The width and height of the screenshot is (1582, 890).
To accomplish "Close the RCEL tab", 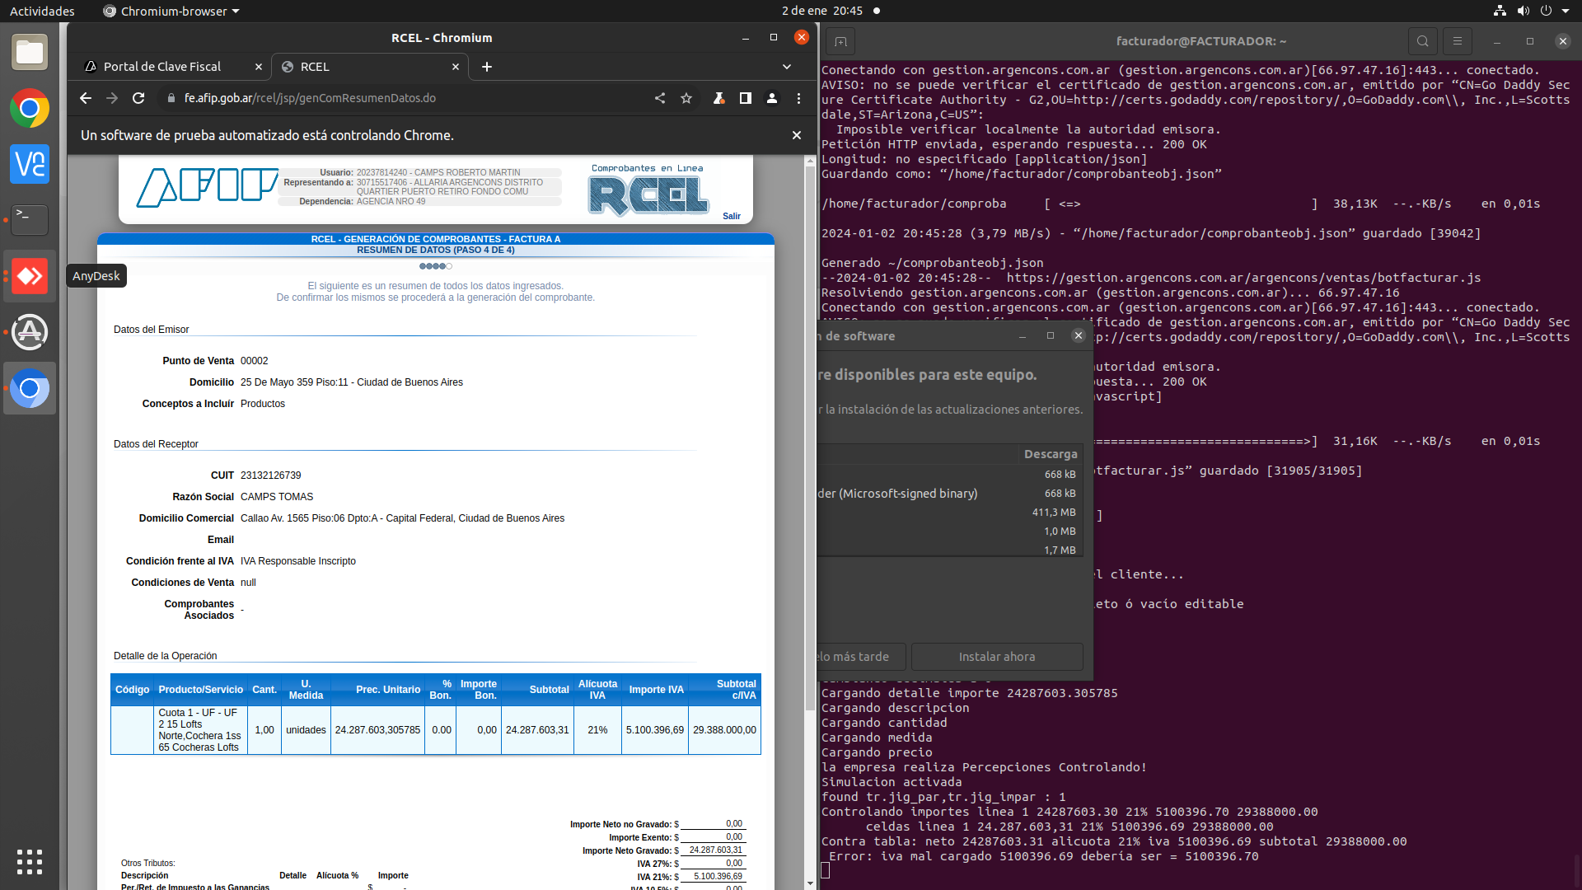I will (x=456, y=67).
